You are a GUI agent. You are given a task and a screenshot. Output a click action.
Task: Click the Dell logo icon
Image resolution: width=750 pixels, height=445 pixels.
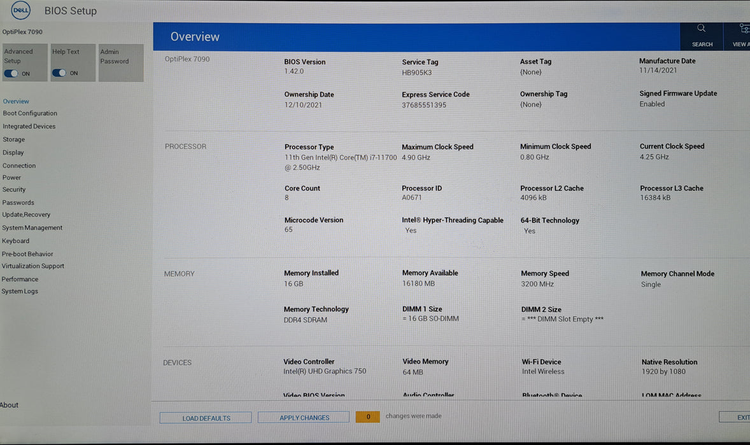(x=20, y=10)
